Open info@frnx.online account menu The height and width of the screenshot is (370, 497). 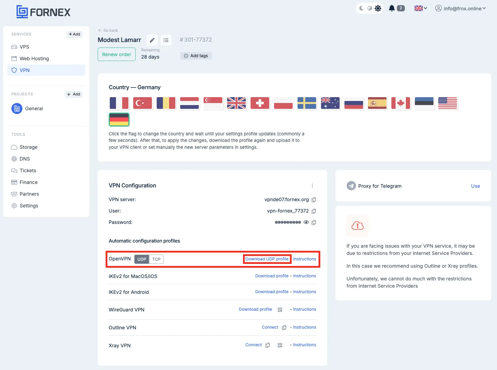tap(460, 8)
